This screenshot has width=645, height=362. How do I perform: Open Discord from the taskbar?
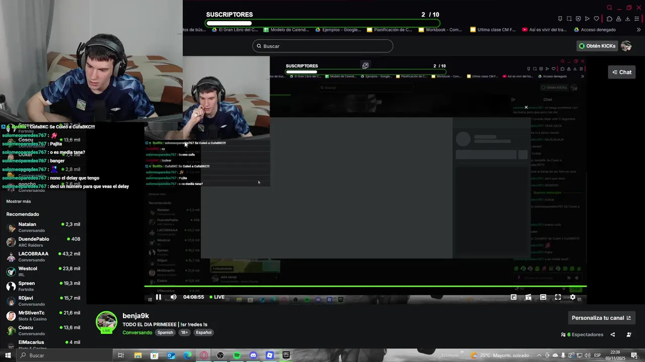(x=253, y=355)
